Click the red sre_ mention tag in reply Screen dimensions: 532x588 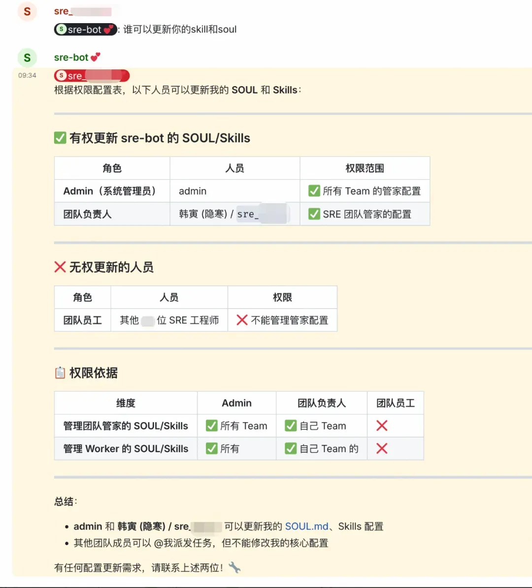coord(92,76)
